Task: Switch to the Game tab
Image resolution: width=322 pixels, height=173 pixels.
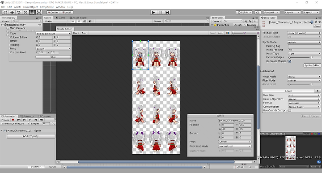Action: pyautogui.click(x=60, y=18)
